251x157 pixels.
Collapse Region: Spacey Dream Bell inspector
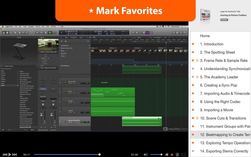40,52
